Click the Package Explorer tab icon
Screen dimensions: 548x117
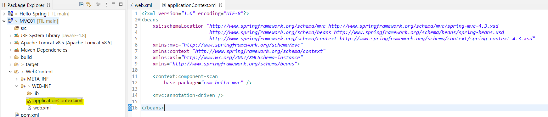tap(4, 5)
